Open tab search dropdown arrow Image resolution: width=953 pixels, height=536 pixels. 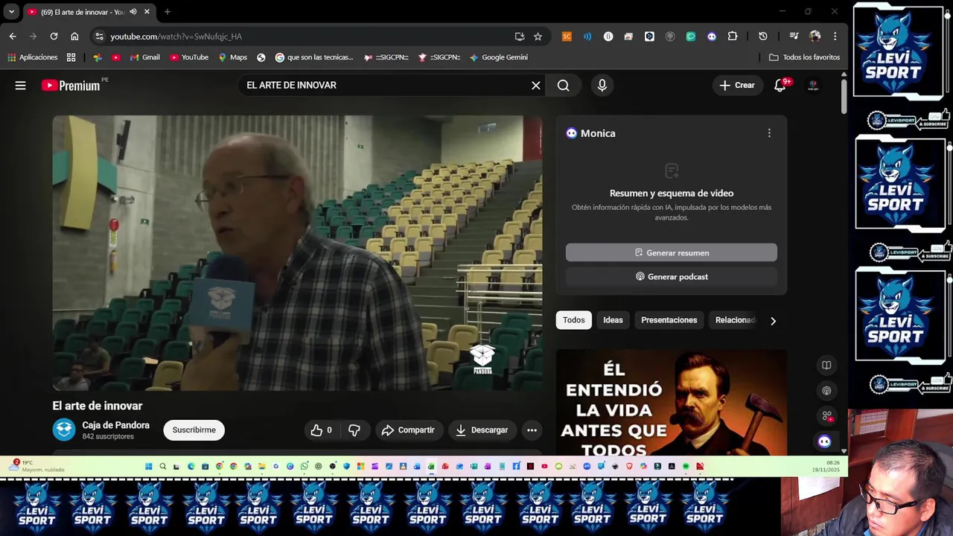[x=11, y=12]
